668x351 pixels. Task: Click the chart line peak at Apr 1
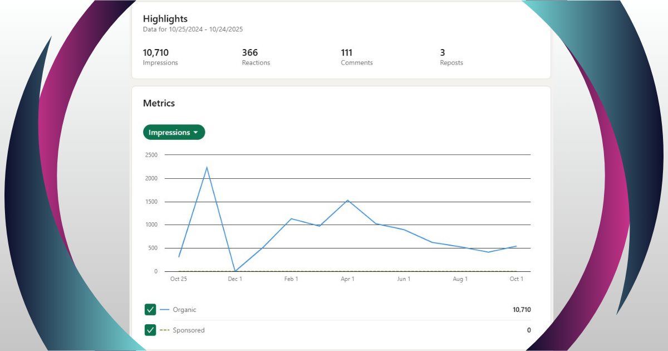coord(347,200)
